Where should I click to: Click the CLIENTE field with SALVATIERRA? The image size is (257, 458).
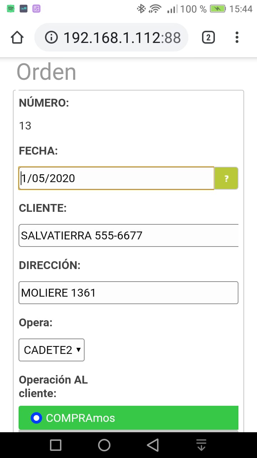pos(128,235)
